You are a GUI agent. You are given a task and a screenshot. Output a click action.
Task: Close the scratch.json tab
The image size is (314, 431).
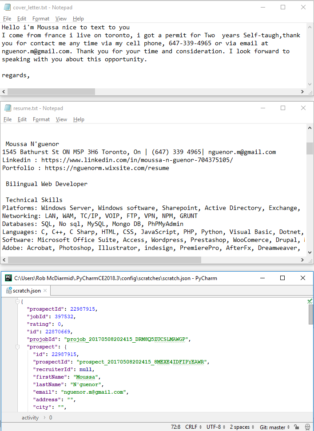[x=45, y=291]
